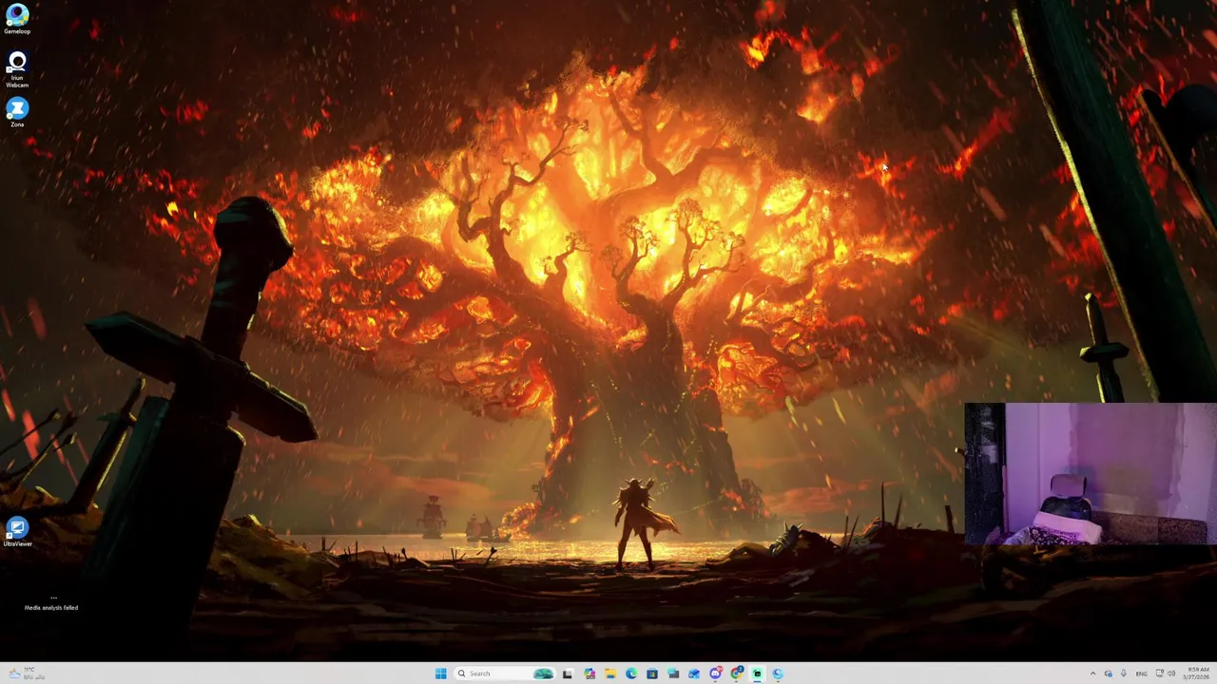1217x684 pixels.
Task: Click the OneDrive cloud tray icon
Action: point(1109,674)
